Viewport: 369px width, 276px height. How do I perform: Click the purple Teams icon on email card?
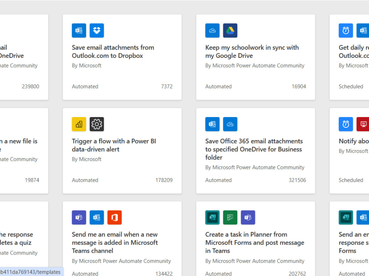(79, 217)
